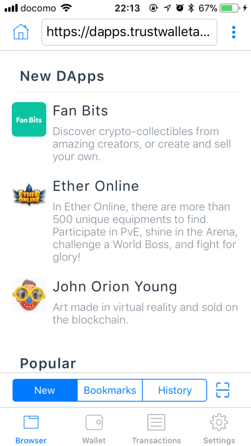Tap the Ether Online description text
This screenshot has width=251, height=446.
(145, 232)
